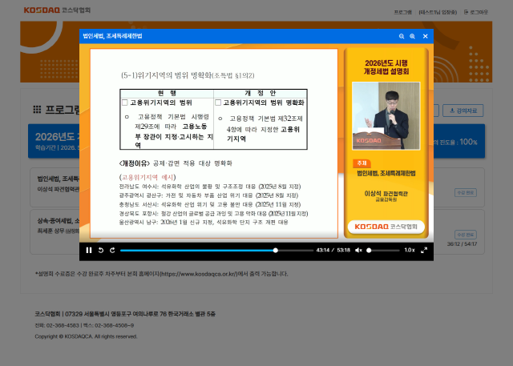
Task: Click the 충청남도 서산시 example line
Action: click(x=210, y=204)
